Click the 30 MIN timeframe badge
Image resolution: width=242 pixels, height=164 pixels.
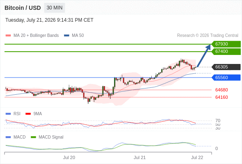[55, 8]
